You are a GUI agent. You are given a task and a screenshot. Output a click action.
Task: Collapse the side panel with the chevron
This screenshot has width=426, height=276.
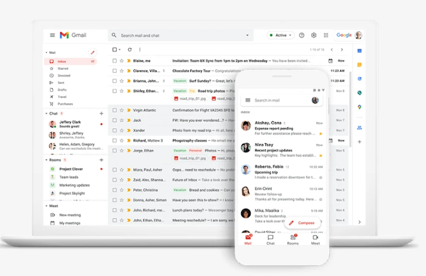coord(359,222)
